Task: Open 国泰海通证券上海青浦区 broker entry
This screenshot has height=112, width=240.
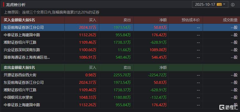Action: click(27, 57)
